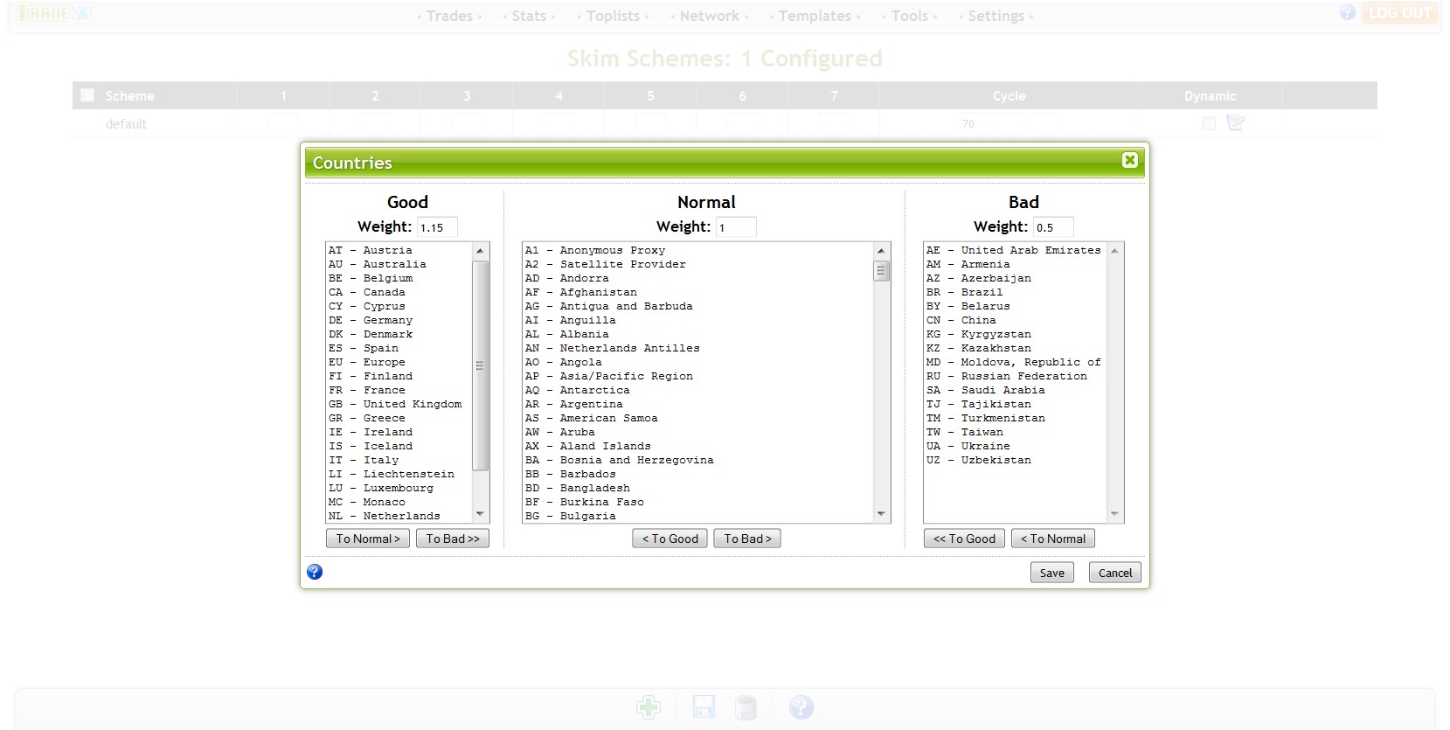Viewport: 1450px width, 730px height.
Task: Click the TradeX logo
Action: [52, 13]
